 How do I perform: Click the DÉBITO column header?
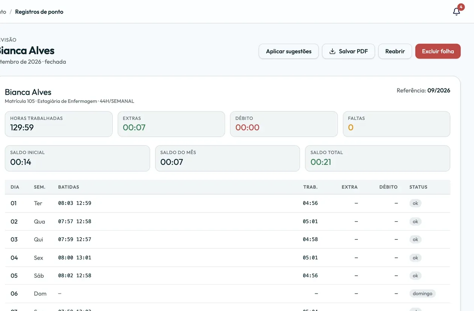pos(388,187)
